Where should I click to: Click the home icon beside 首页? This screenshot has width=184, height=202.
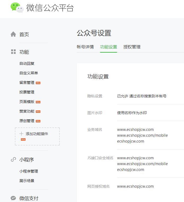(x=13, y=34)
